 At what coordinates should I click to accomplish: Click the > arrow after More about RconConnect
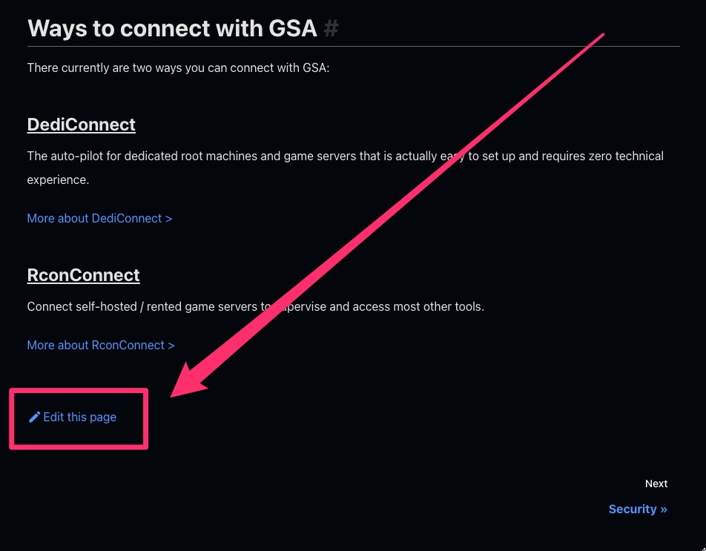pos(171,346)
